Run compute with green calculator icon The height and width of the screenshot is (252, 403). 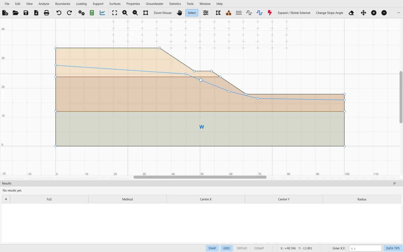coord(92,13)
